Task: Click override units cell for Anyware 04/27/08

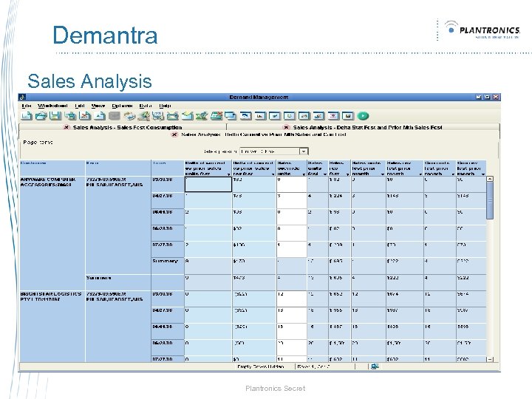Action: pyautogui.click(x=291, y=200)
